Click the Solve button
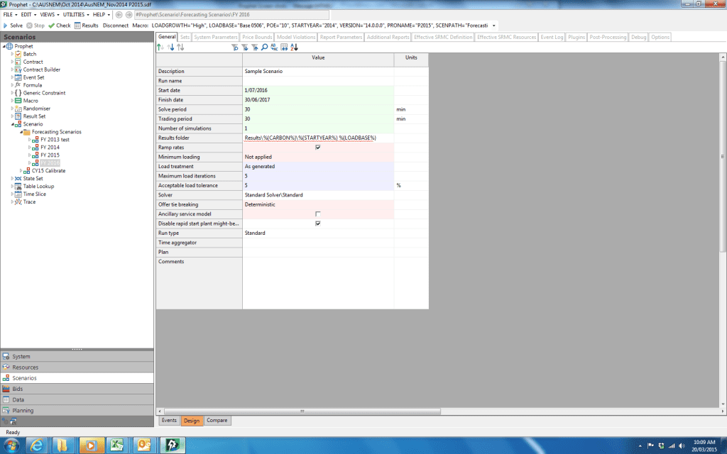This screenshot has width=727, height=454. click(x=13, y=24)
